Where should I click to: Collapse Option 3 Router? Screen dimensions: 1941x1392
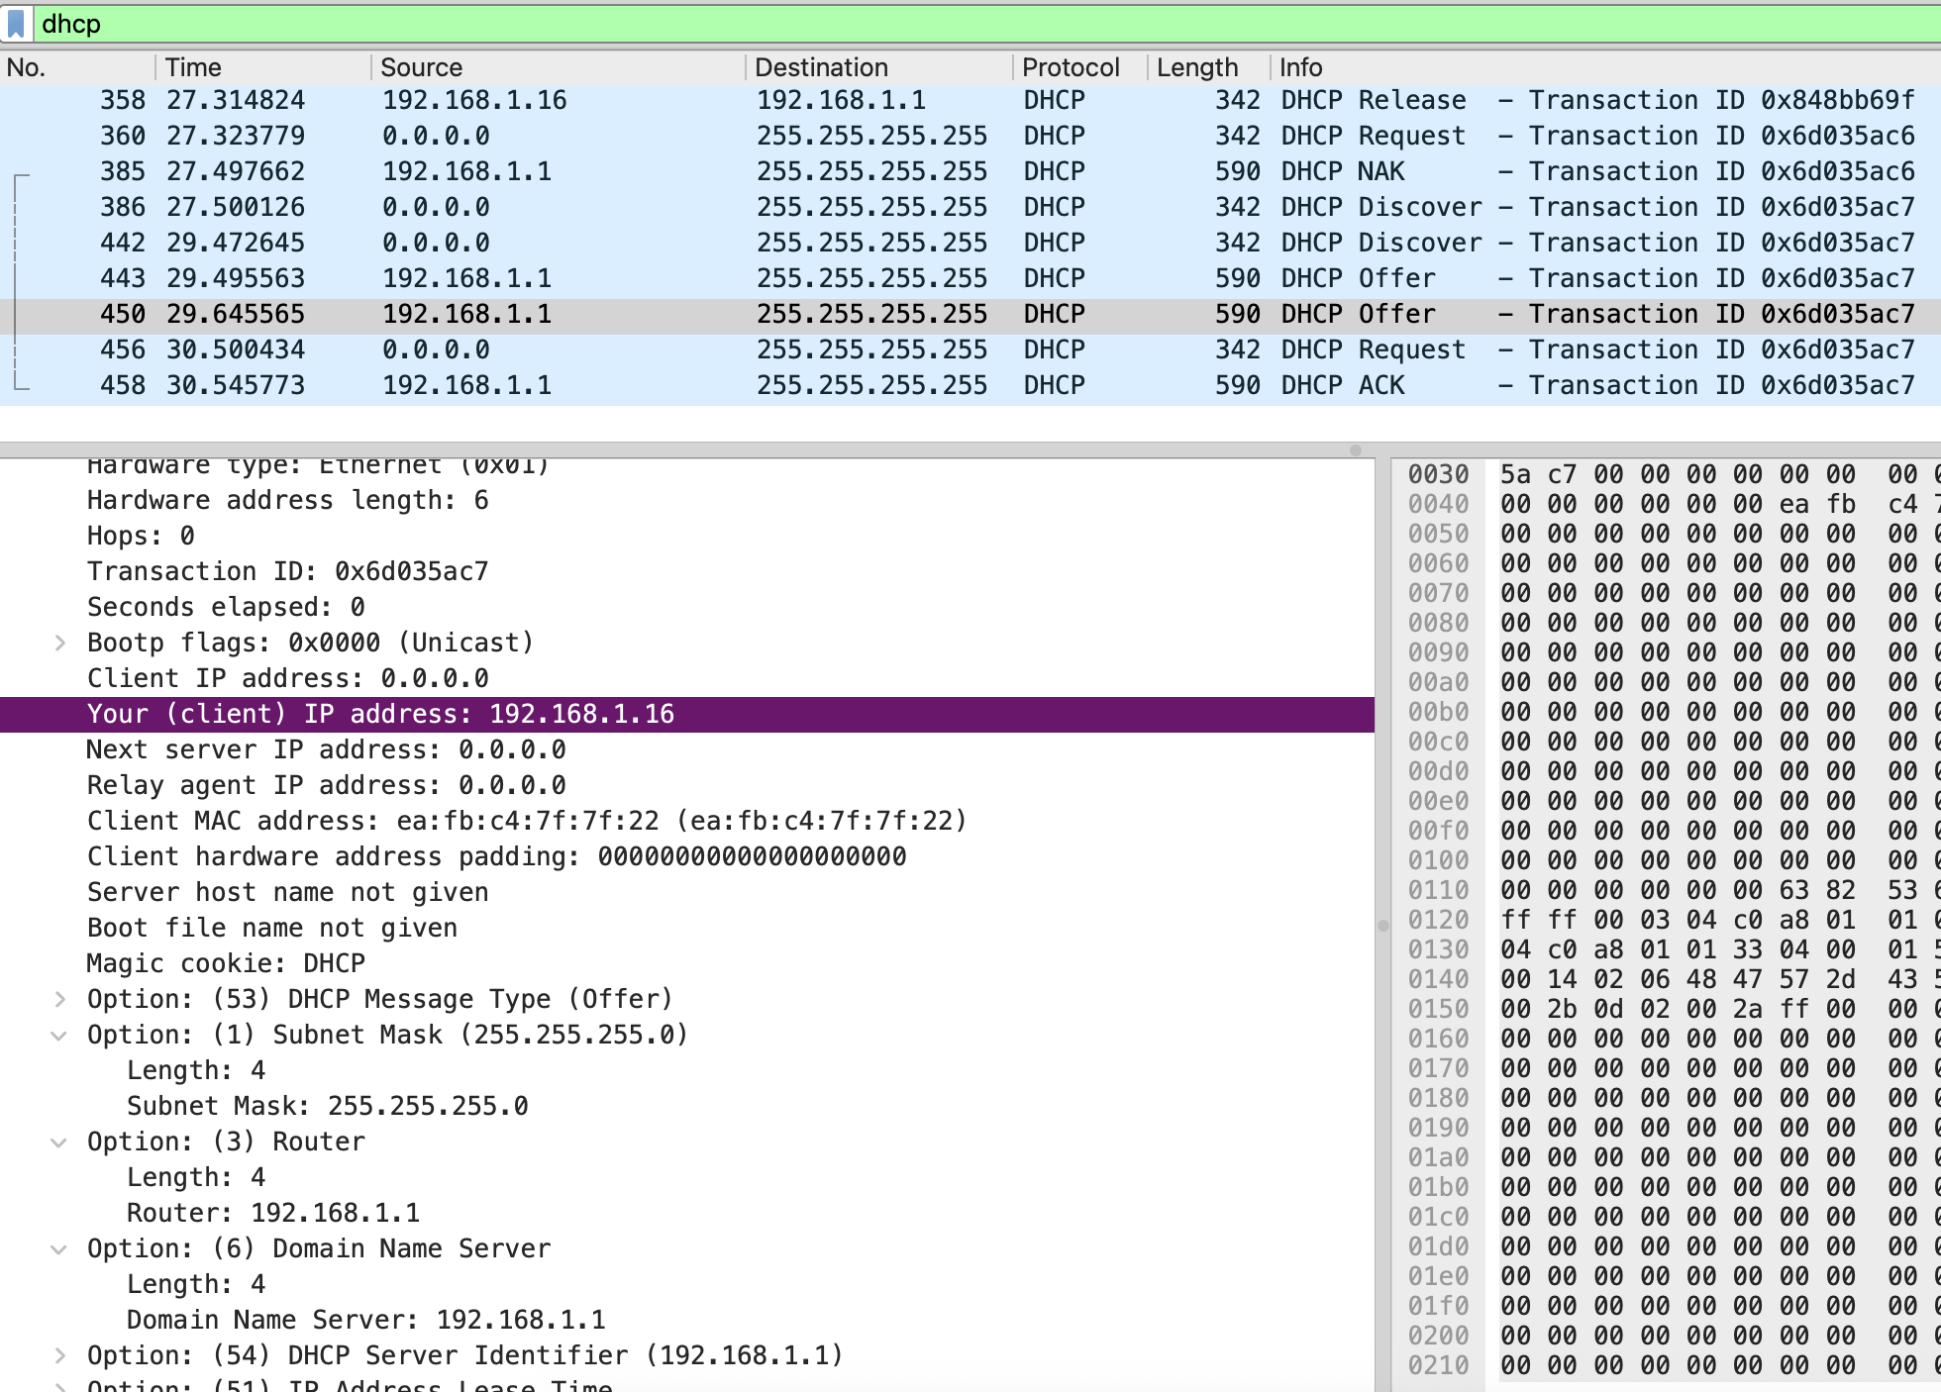pos(60,1143)
